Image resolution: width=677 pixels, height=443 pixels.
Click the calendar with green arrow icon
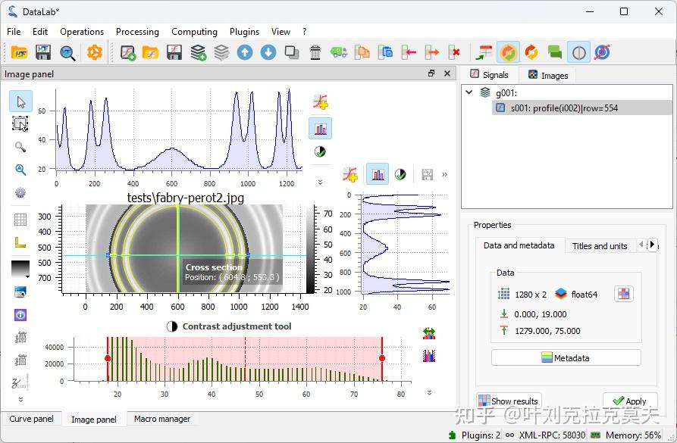coord(484,52)
